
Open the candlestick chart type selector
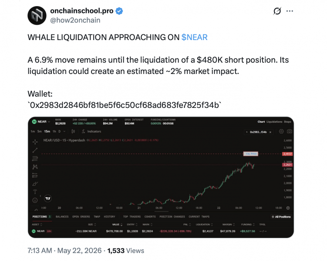[x=73, y=131]
